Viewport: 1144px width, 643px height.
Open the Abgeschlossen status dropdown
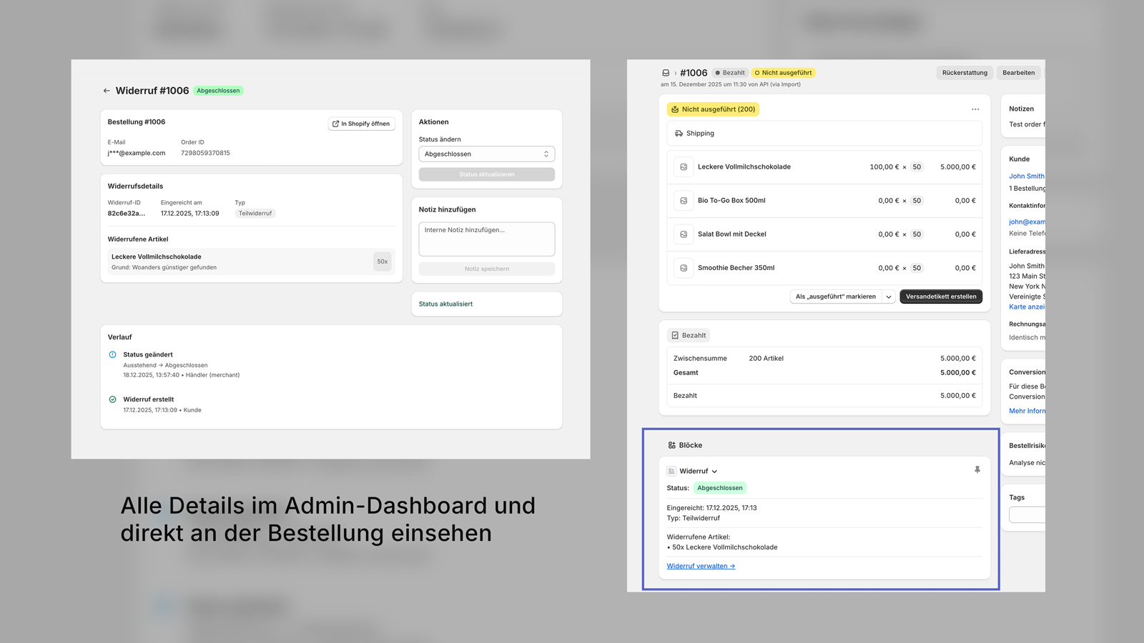[x=486, y=154]
